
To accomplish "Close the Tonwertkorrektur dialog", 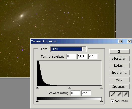I will [129, 41].
